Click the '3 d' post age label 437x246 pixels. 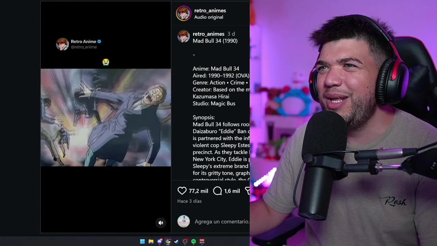[x=231, y=34]
